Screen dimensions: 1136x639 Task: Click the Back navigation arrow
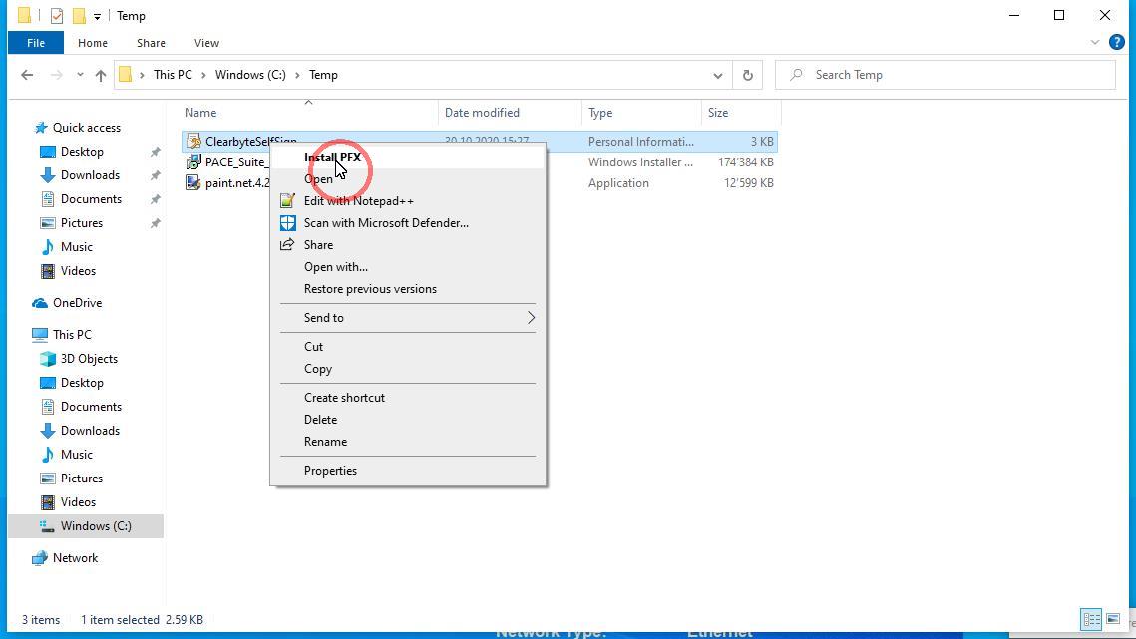pyautogui.click(x=27, y=75)
